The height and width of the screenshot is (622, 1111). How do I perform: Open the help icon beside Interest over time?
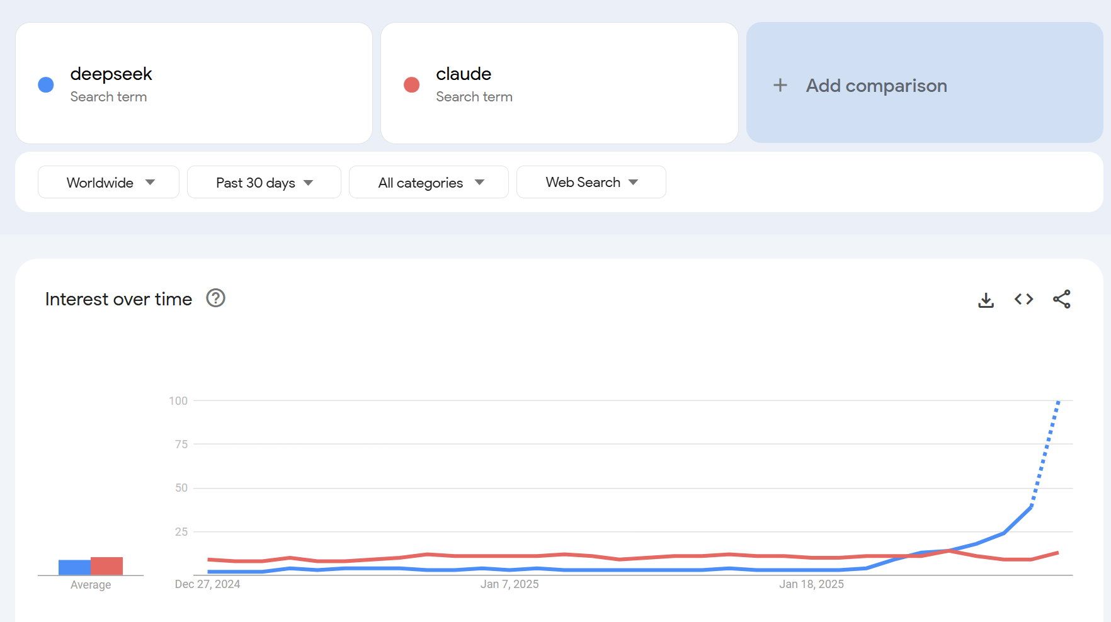click(216, 298)
